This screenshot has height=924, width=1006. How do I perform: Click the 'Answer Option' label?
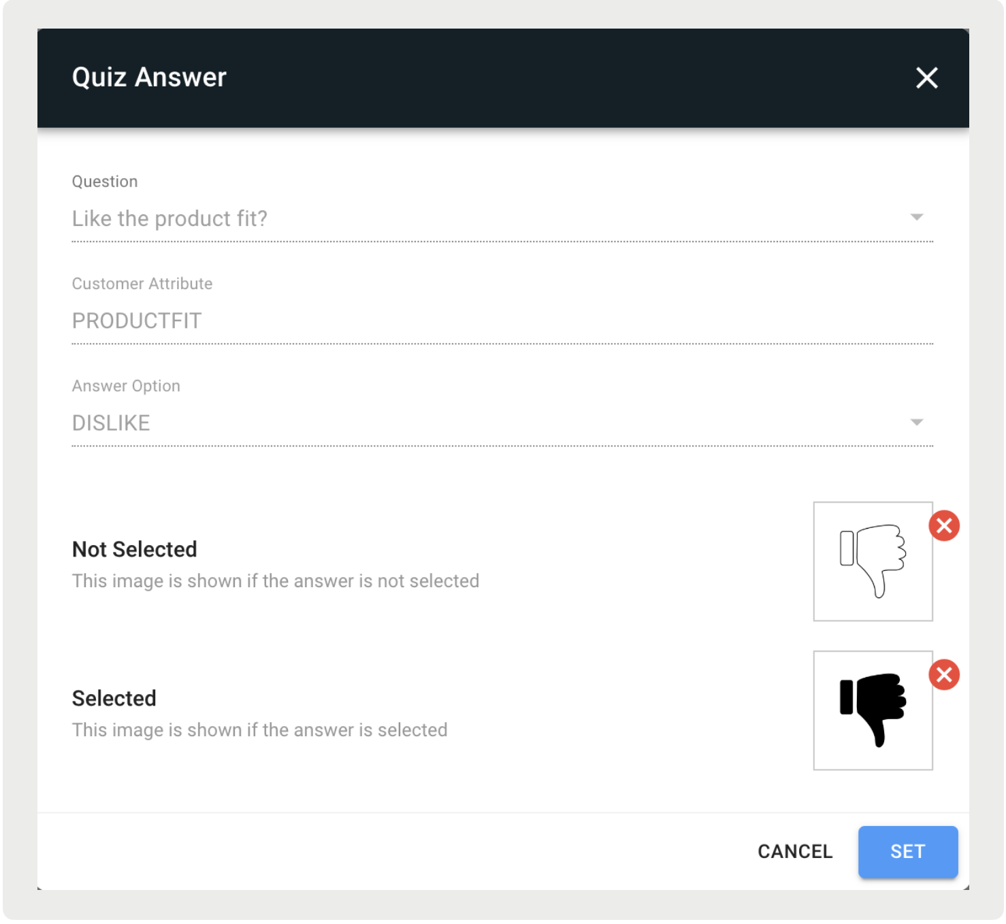[x=126, y=386]
